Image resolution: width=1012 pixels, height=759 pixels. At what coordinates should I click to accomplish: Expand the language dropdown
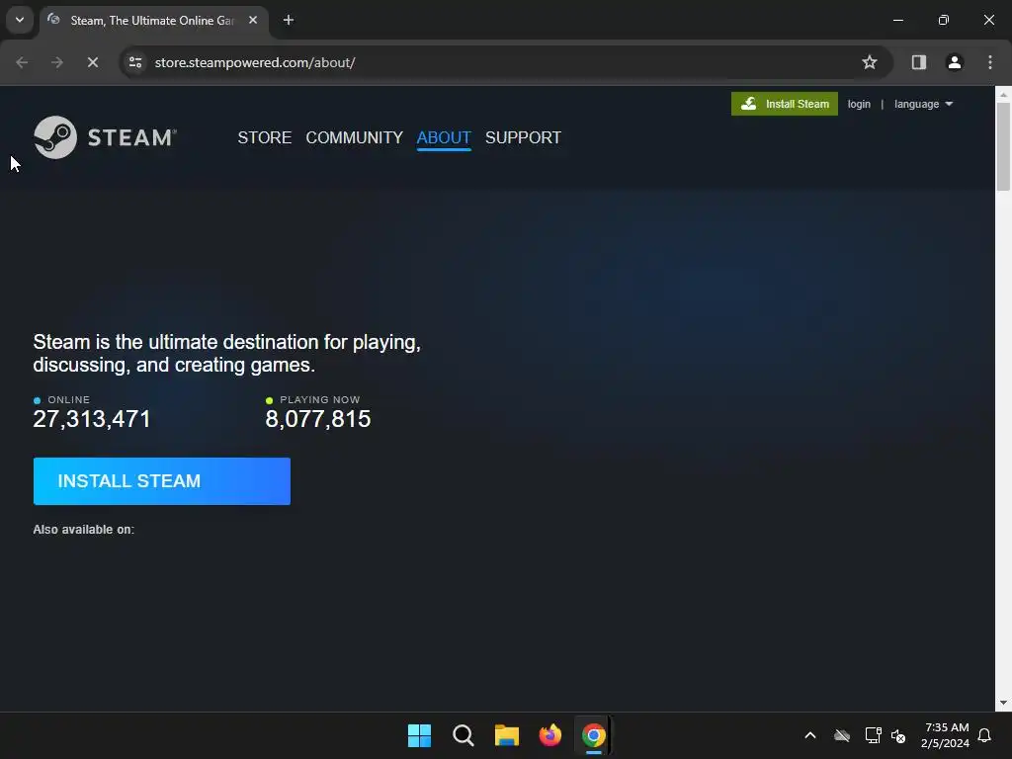[924, 104]
